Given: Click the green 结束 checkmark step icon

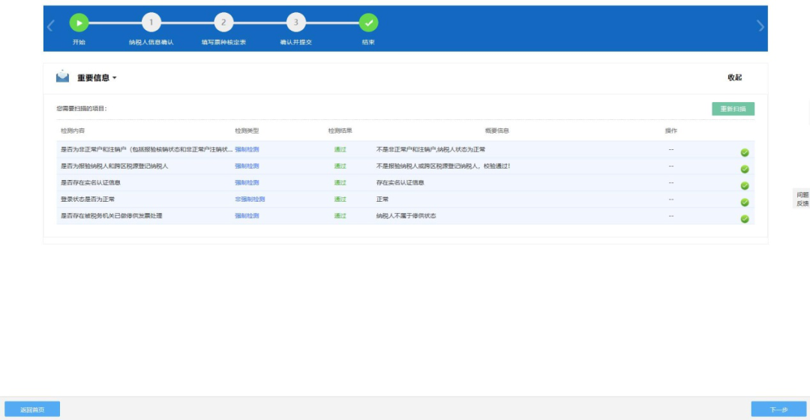Looking at the screenshot, I should (x=368, y=22).
